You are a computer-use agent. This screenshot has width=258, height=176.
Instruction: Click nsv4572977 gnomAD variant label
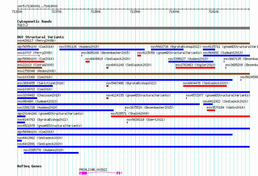point(218,95)
